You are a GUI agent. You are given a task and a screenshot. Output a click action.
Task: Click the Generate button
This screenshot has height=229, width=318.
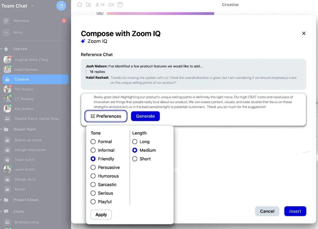click(x=145, y=116)
